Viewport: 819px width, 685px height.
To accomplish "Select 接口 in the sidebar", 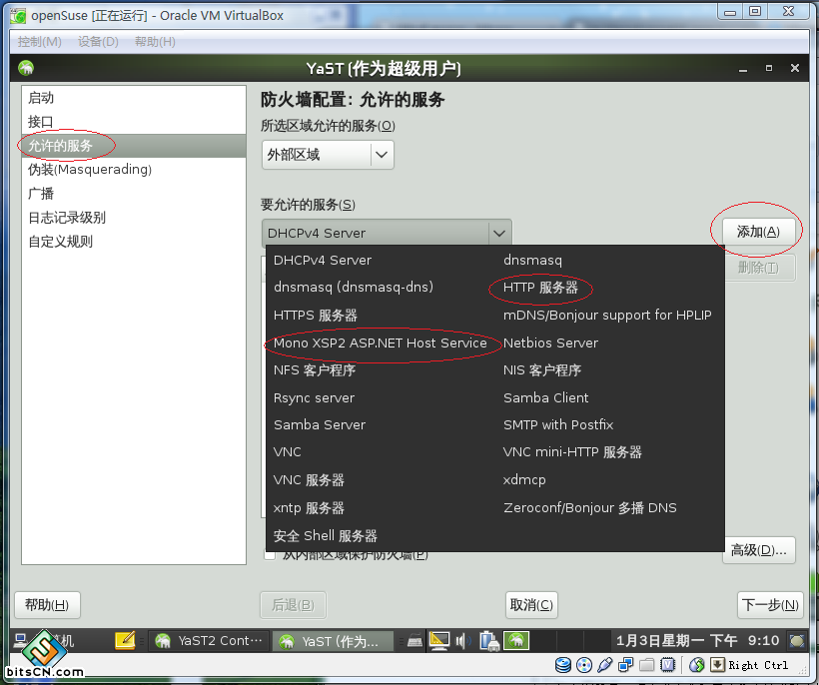I will 134,122.
